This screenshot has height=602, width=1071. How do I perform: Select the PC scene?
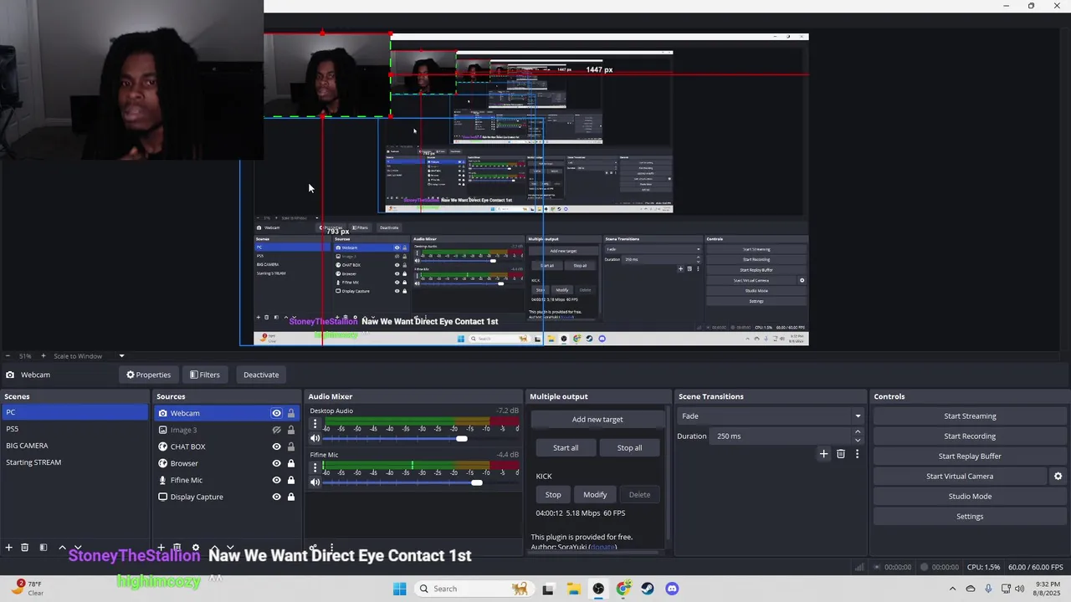pos(74,412)
